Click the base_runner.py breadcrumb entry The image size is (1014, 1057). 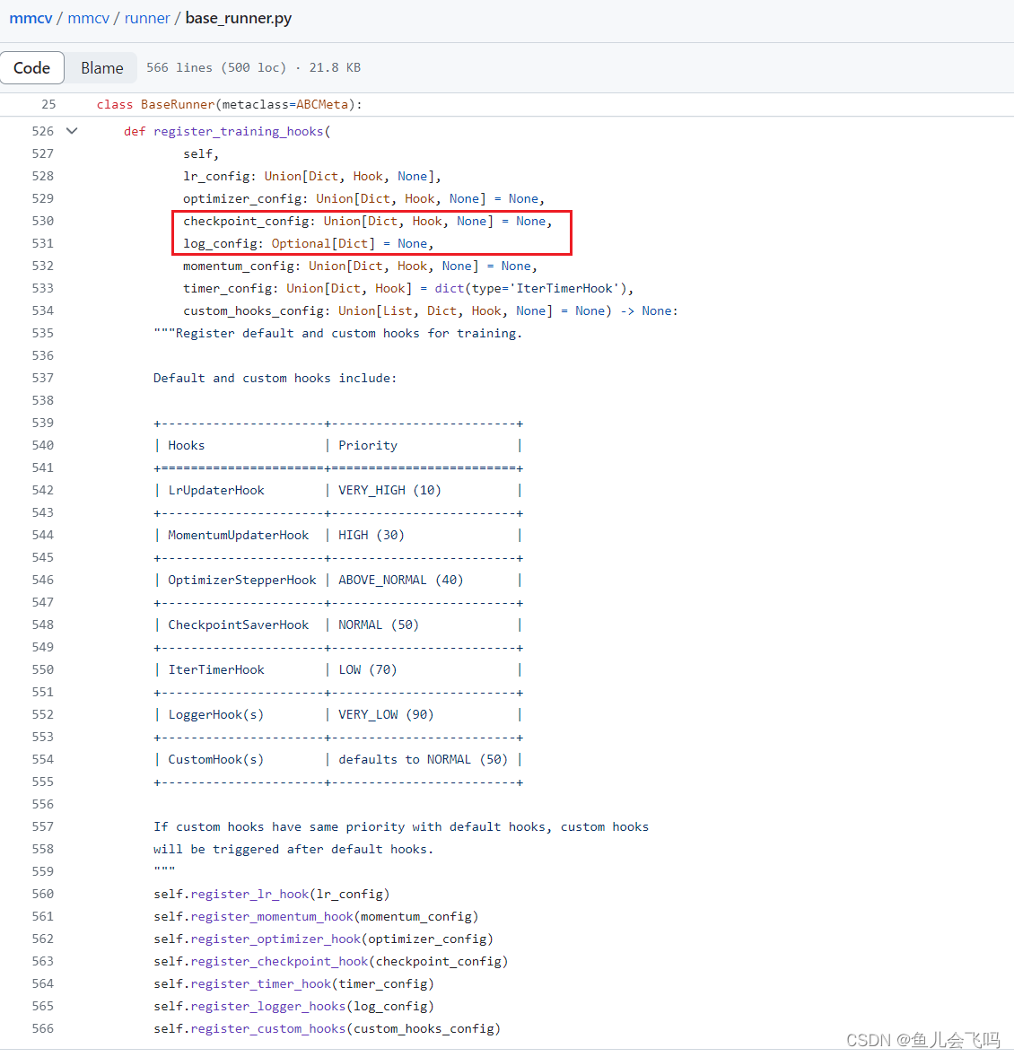(238, 18)
